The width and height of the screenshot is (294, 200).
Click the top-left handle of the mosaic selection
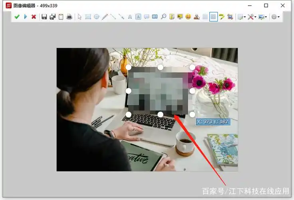click(x=129, y=67)
